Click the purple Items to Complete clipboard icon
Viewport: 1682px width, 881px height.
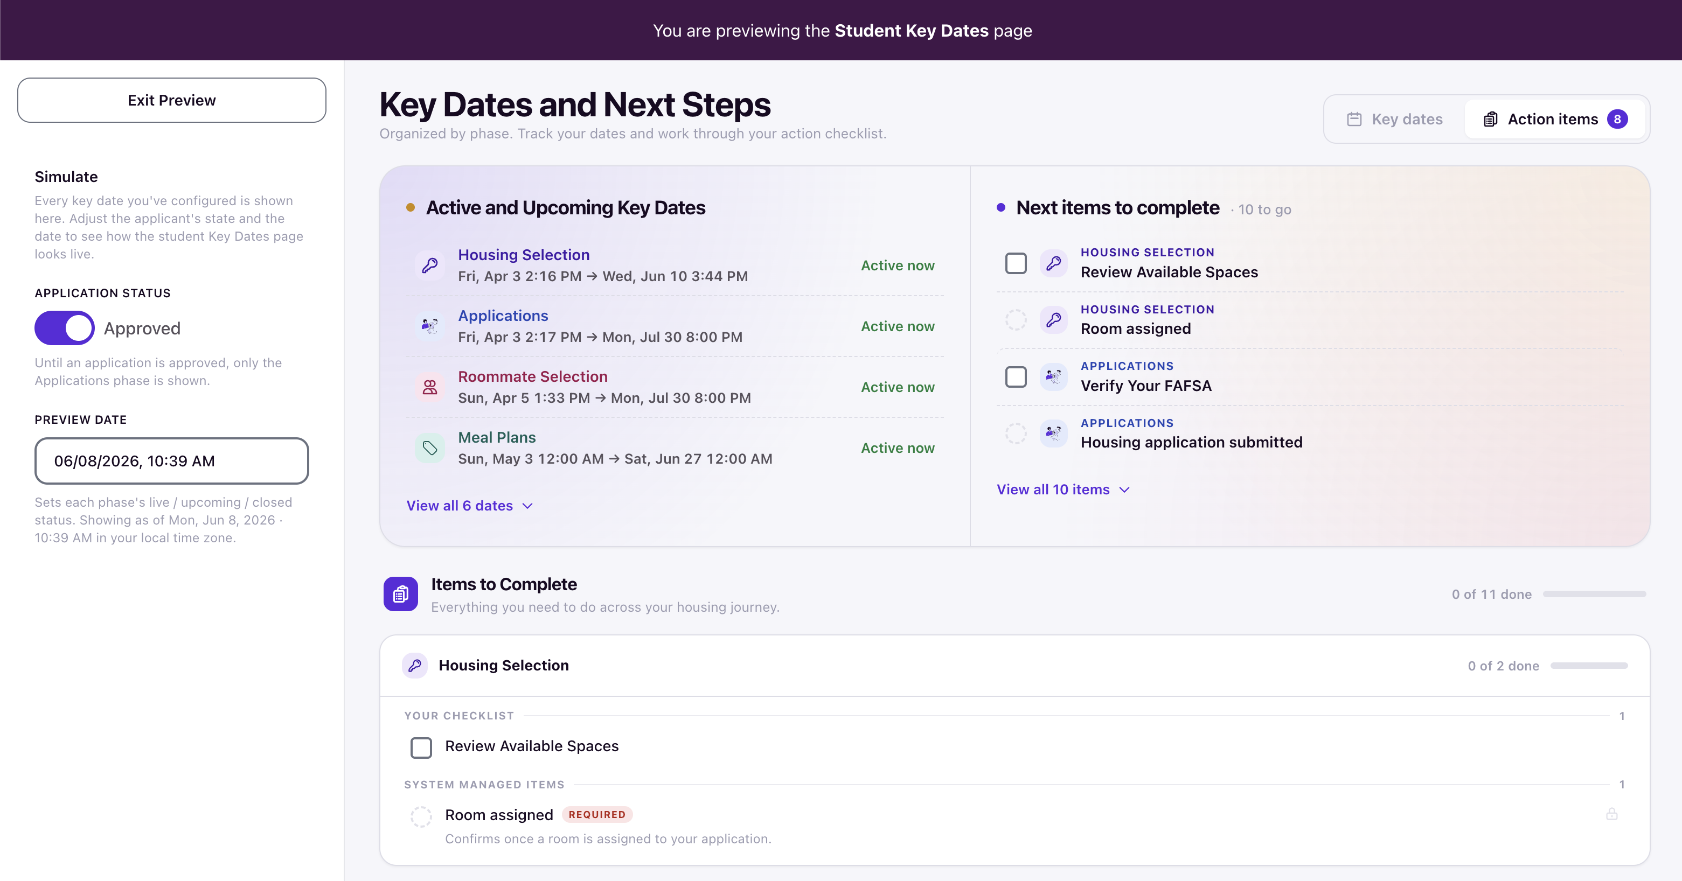click(x=400, y=594)
